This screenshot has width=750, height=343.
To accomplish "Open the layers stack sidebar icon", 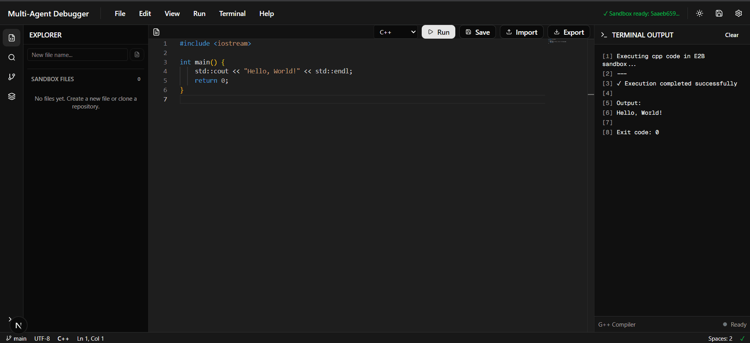I will click(x=12, y=96).
